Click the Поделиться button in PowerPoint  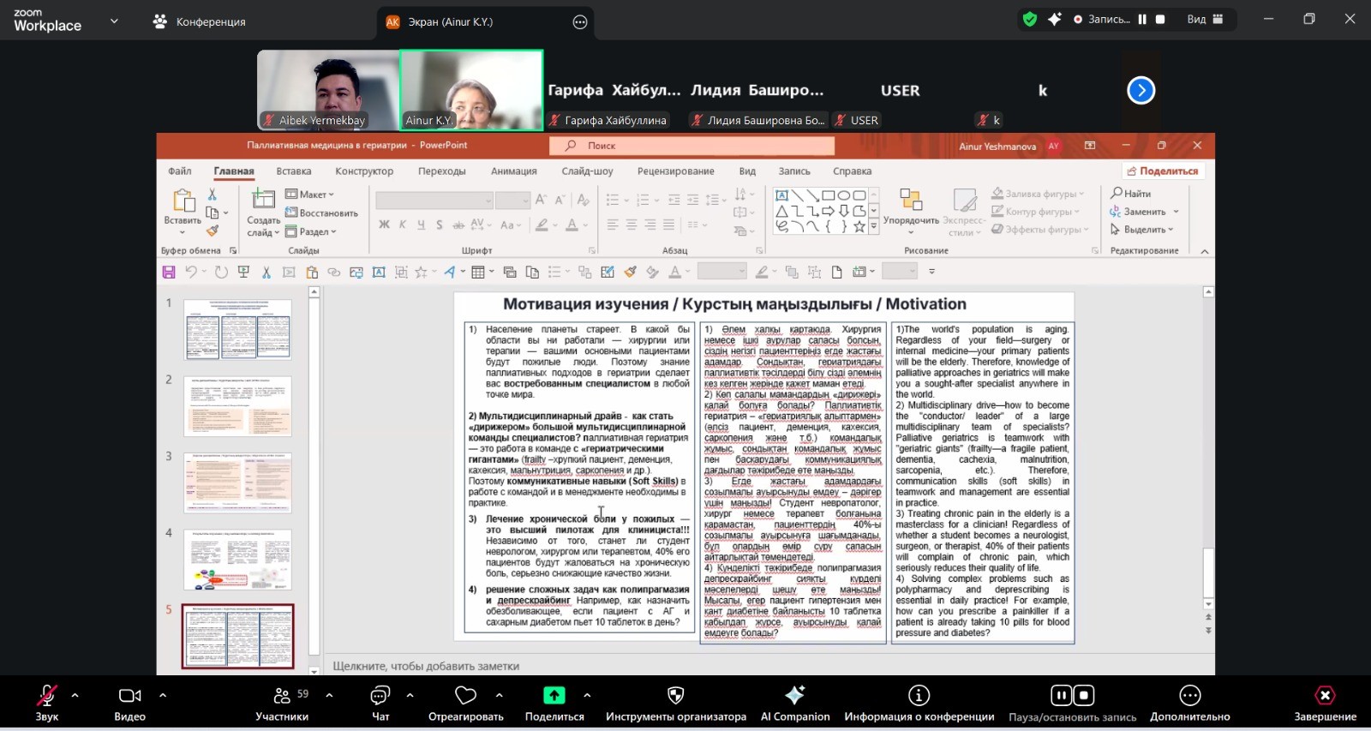pyautogui.click(x=1162, y=171)
